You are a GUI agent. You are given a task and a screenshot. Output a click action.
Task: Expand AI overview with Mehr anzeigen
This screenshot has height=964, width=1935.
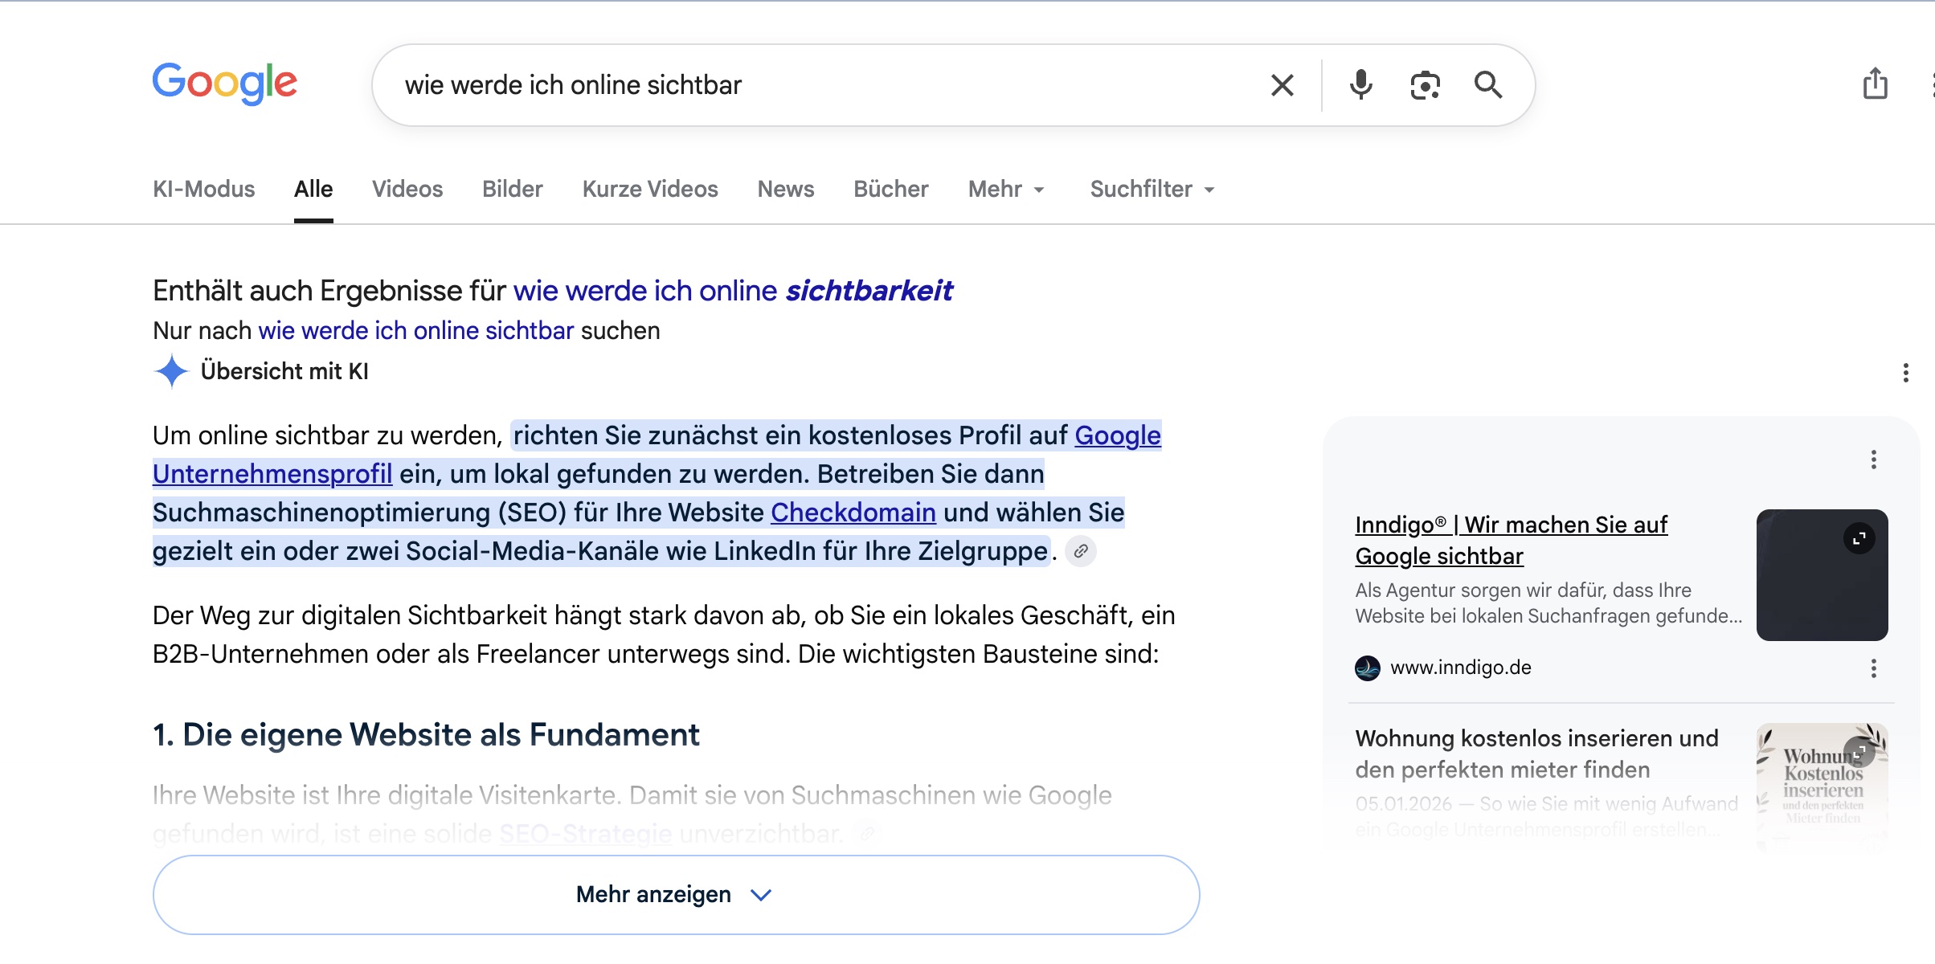pos(676,894)
